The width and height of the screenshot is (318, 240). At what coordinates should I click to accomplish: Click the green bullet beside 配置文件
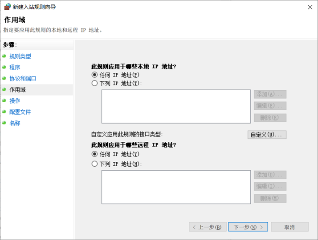pyautogui.click(x=4, y=112)
